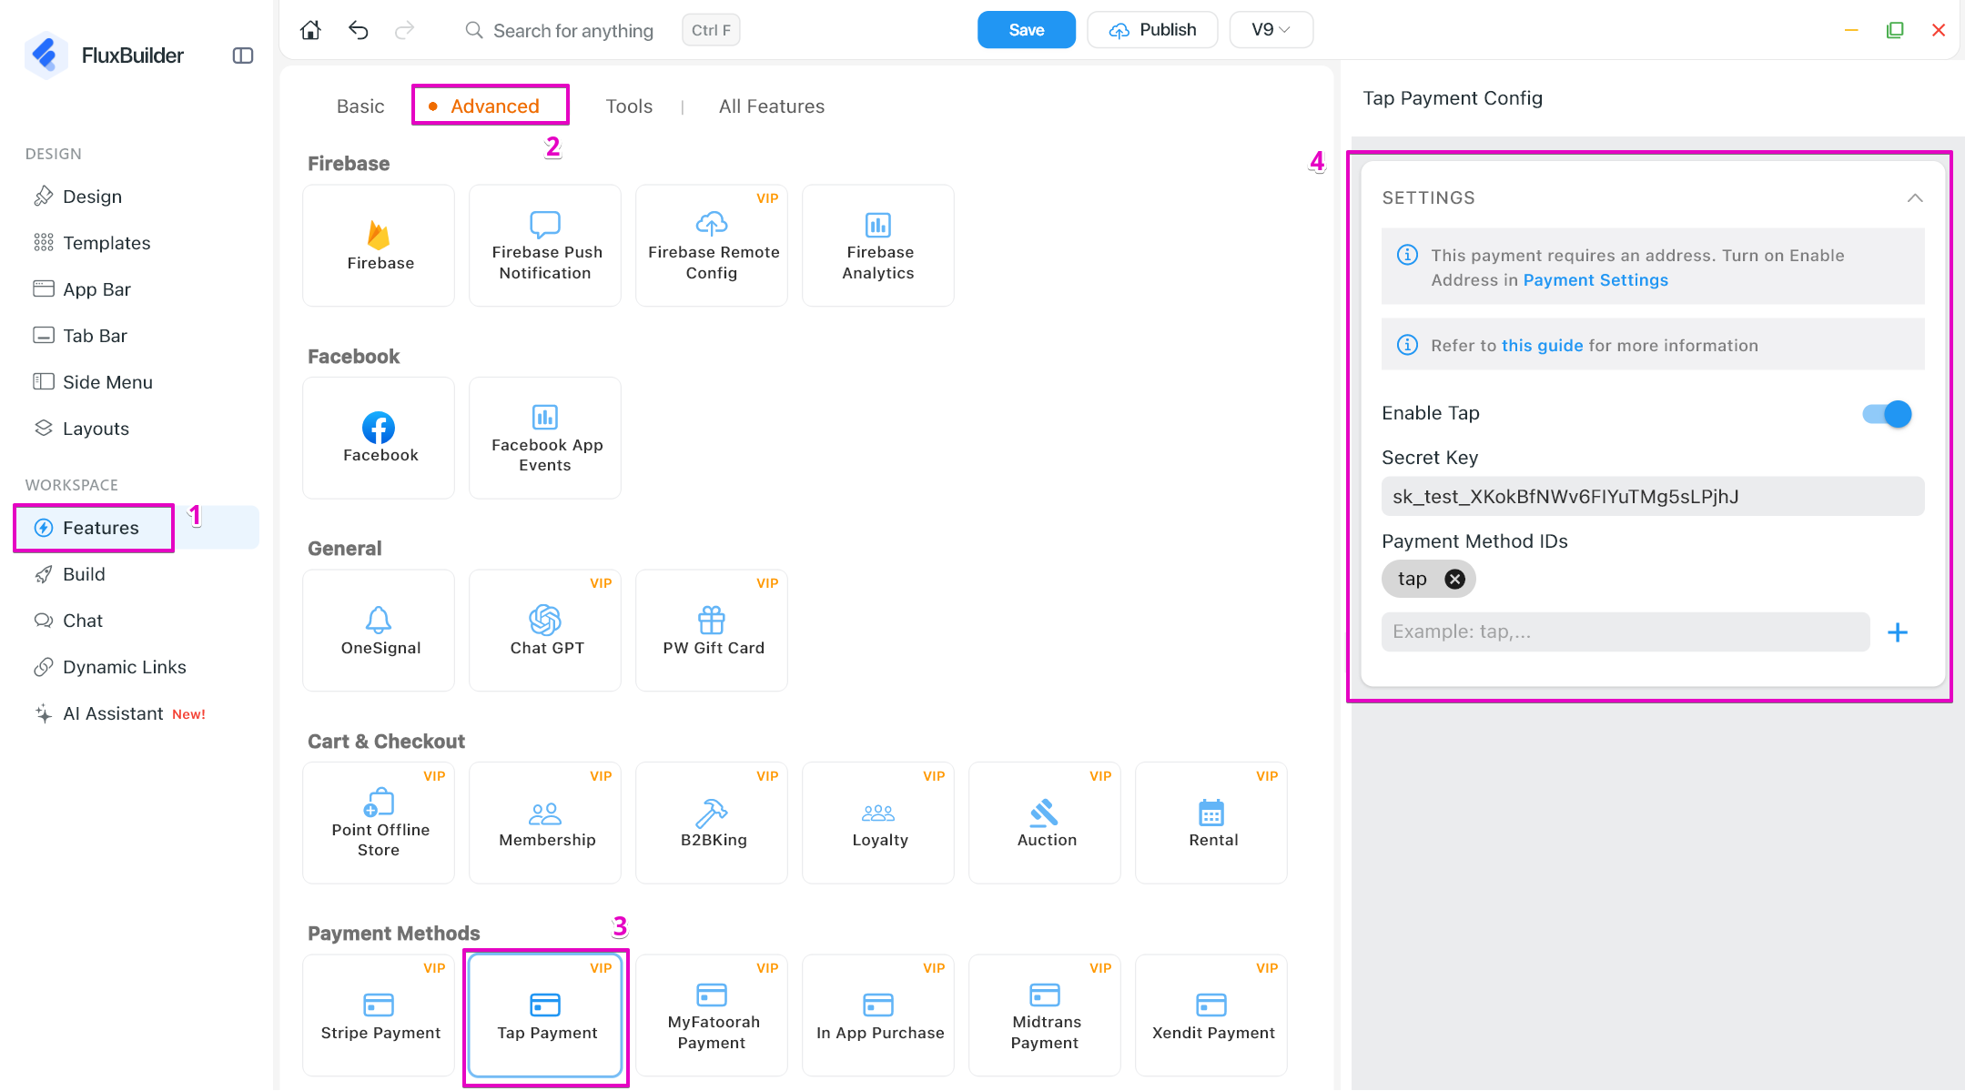Open the V9 version dropdown
The width and height of the screenshot is (1965, 1091).
click(x=1271, y=30)
